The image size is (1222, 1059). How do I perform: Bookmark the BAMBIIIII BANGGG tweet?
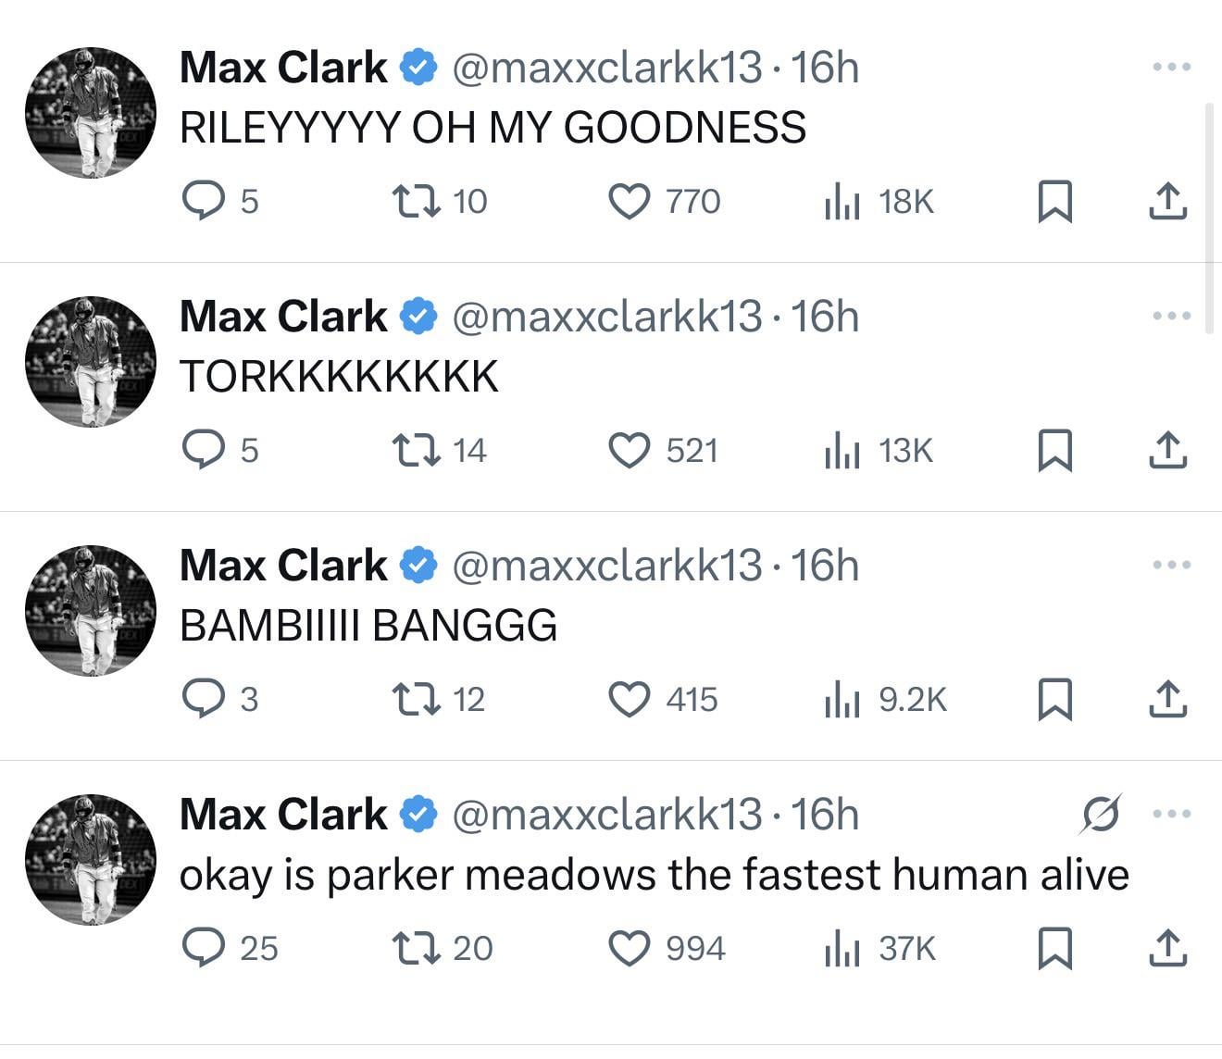point(1054,699)
